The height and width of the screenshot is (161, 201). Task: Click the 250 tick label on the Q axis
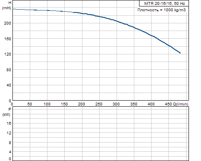(99, 104)
